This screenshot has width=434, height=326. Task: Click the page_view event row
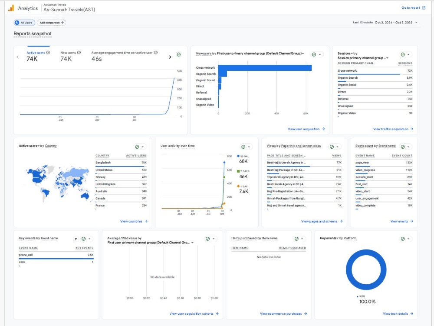point(384,163)
